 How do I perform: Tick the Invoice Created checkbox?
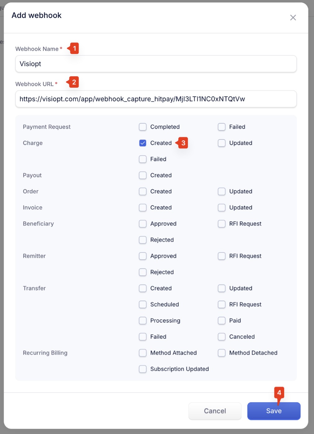143,208
